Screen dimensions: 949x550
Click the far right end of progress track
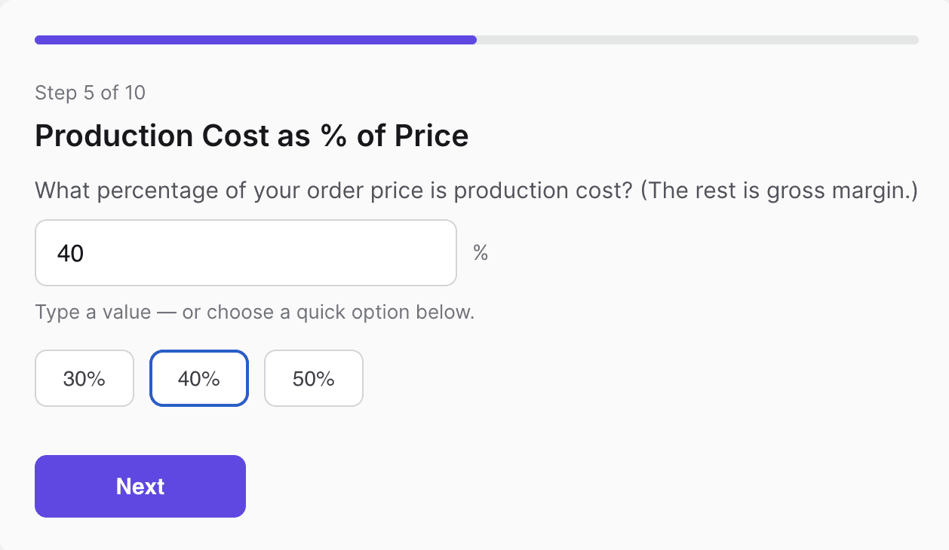pos(915,40)
